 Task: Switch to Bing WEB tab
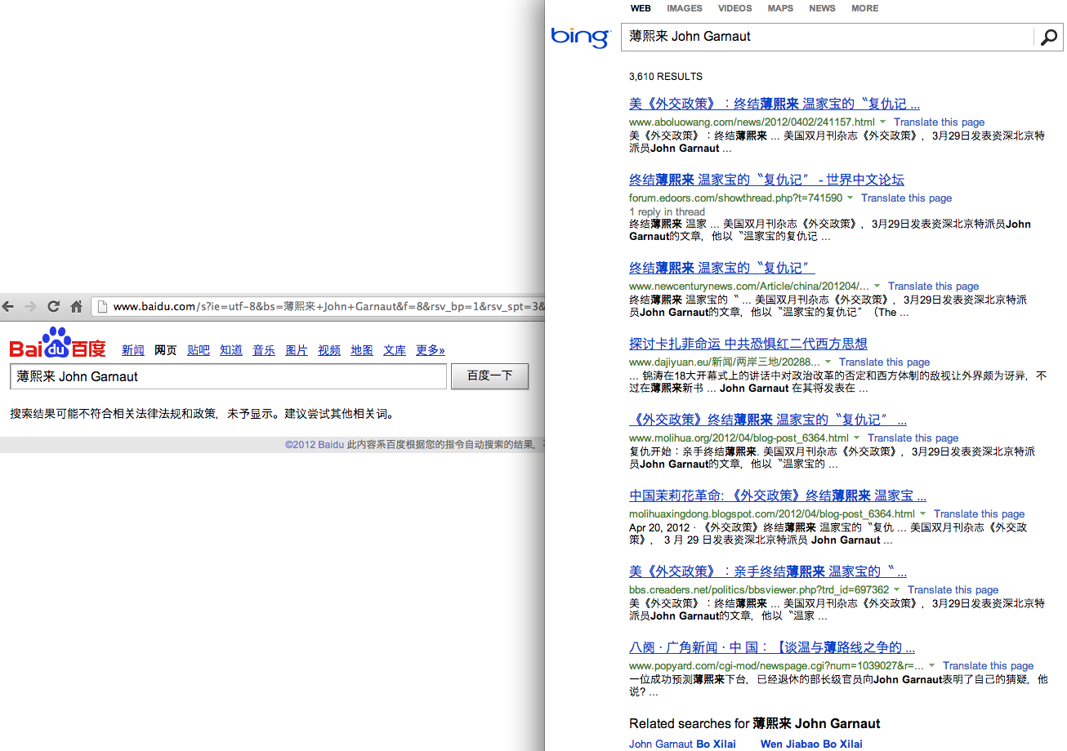click(641, 8)
